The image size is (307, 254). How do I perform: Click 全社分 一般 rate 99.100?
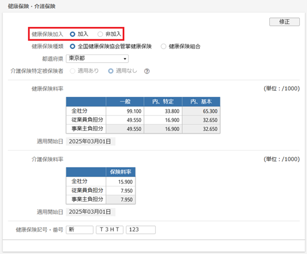pos(125,111)
